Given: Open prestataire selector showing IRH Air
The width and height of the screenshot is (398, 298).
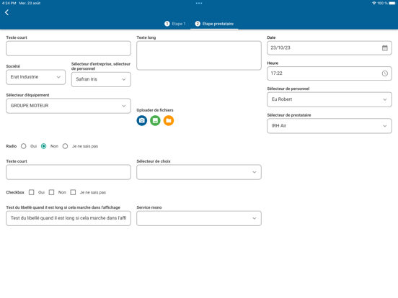Looking at the screenshot, I should tap(330, 126).
